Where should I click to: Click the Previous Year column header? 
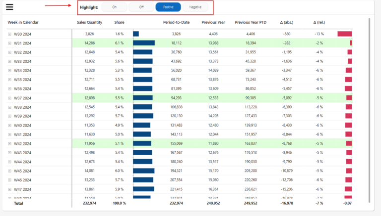213,22
